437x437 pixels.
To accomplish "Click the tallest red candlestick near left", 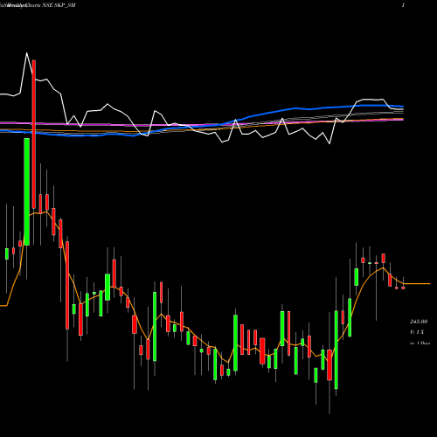I will point(34,134).
